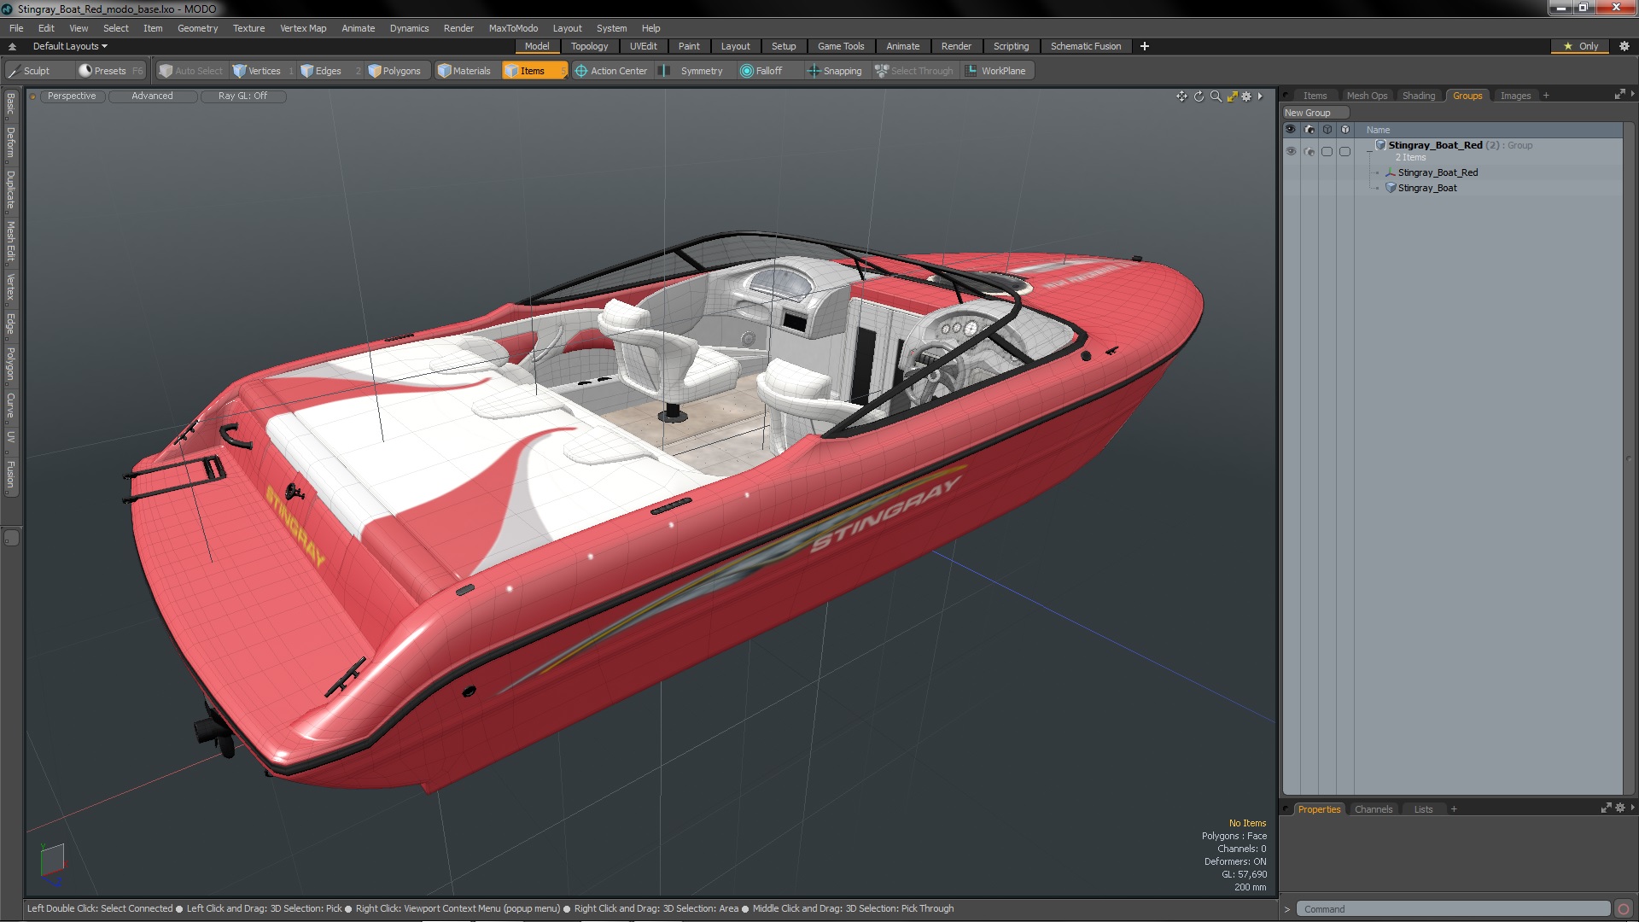
Task: Click the viewport move/pan icon
Action: coord(1181,96)
